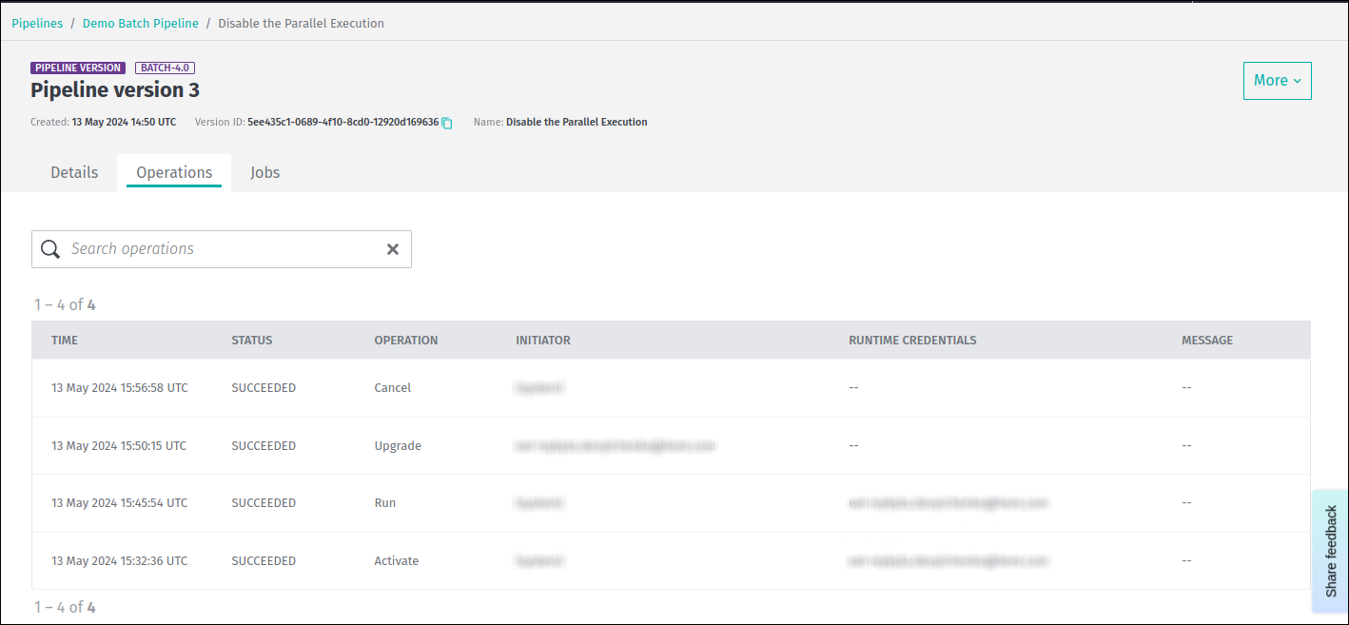
Task: Open the Cancel operation details
Action: coord(392,387)
